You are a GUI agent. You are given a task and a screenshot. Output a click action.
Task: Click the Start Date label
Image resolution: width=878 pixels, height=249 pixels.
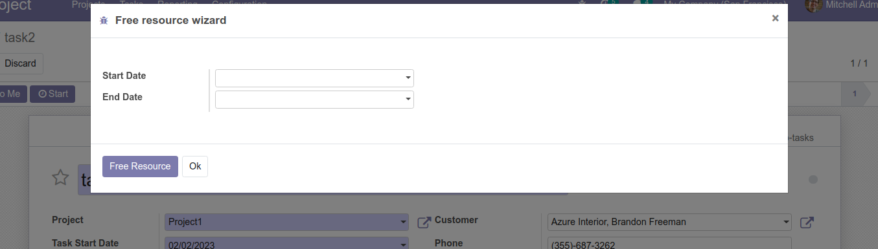click(x=124, y=76)
